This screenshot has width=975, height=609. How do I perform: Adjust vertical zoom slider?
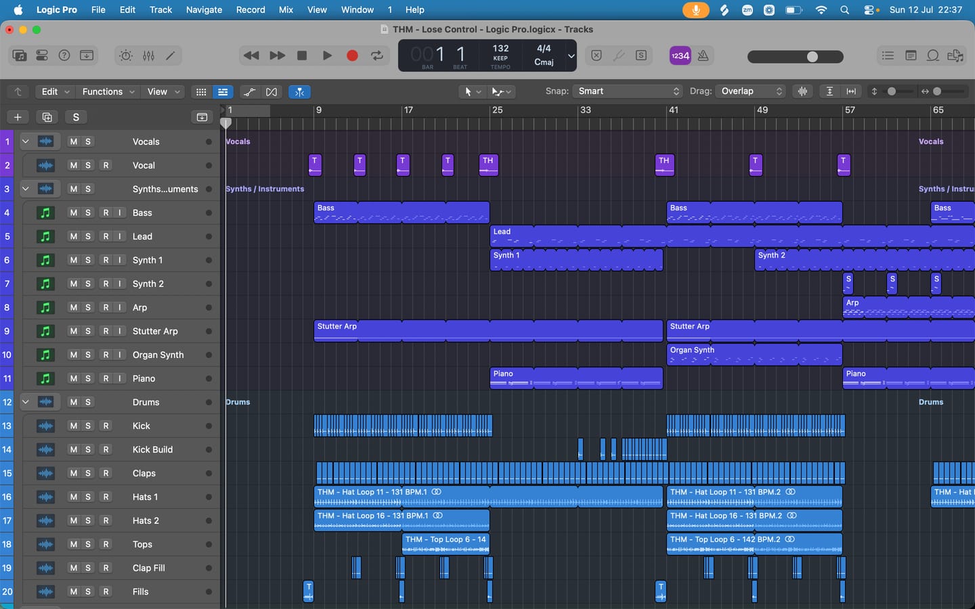898,91
